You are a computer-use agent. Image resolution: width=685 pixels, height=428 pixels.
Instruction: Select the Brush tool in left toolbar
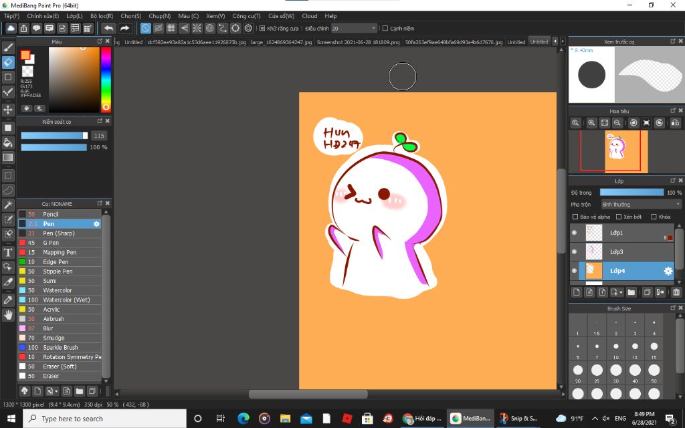tap(8, 47)
